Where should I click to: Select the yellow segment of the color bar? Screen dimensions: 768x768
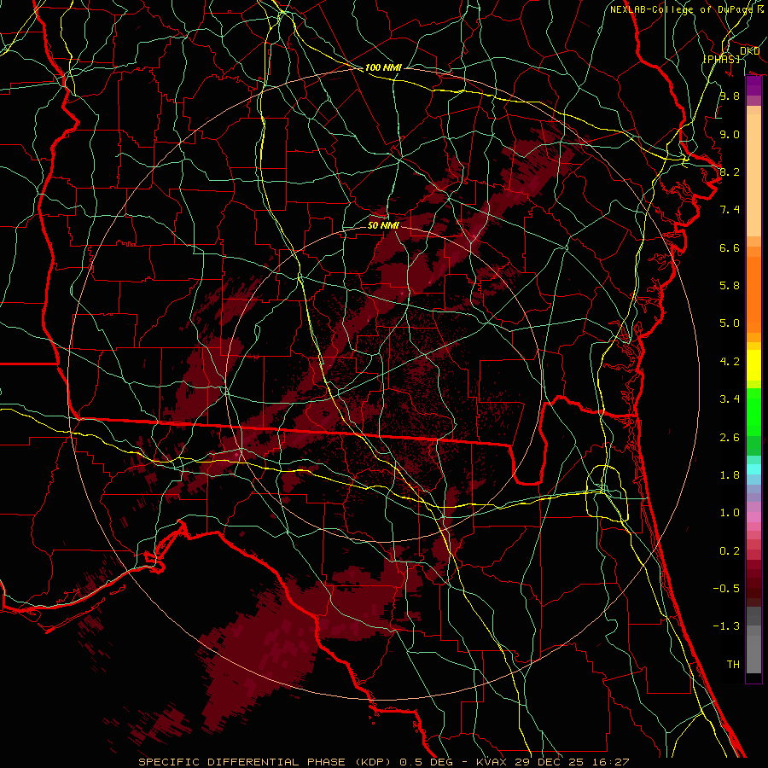point(753,365)
